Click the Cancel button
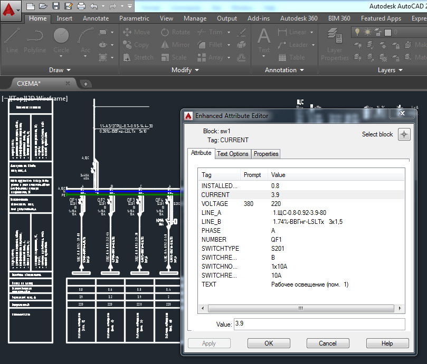 pos(328,343)
